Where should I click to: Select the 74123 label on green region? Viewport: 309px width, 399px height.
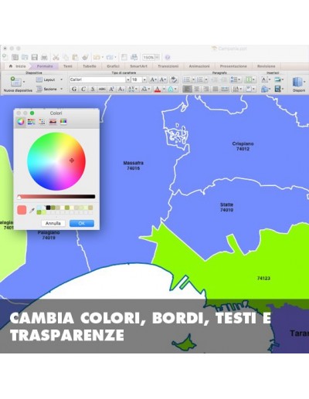(263, 278)
